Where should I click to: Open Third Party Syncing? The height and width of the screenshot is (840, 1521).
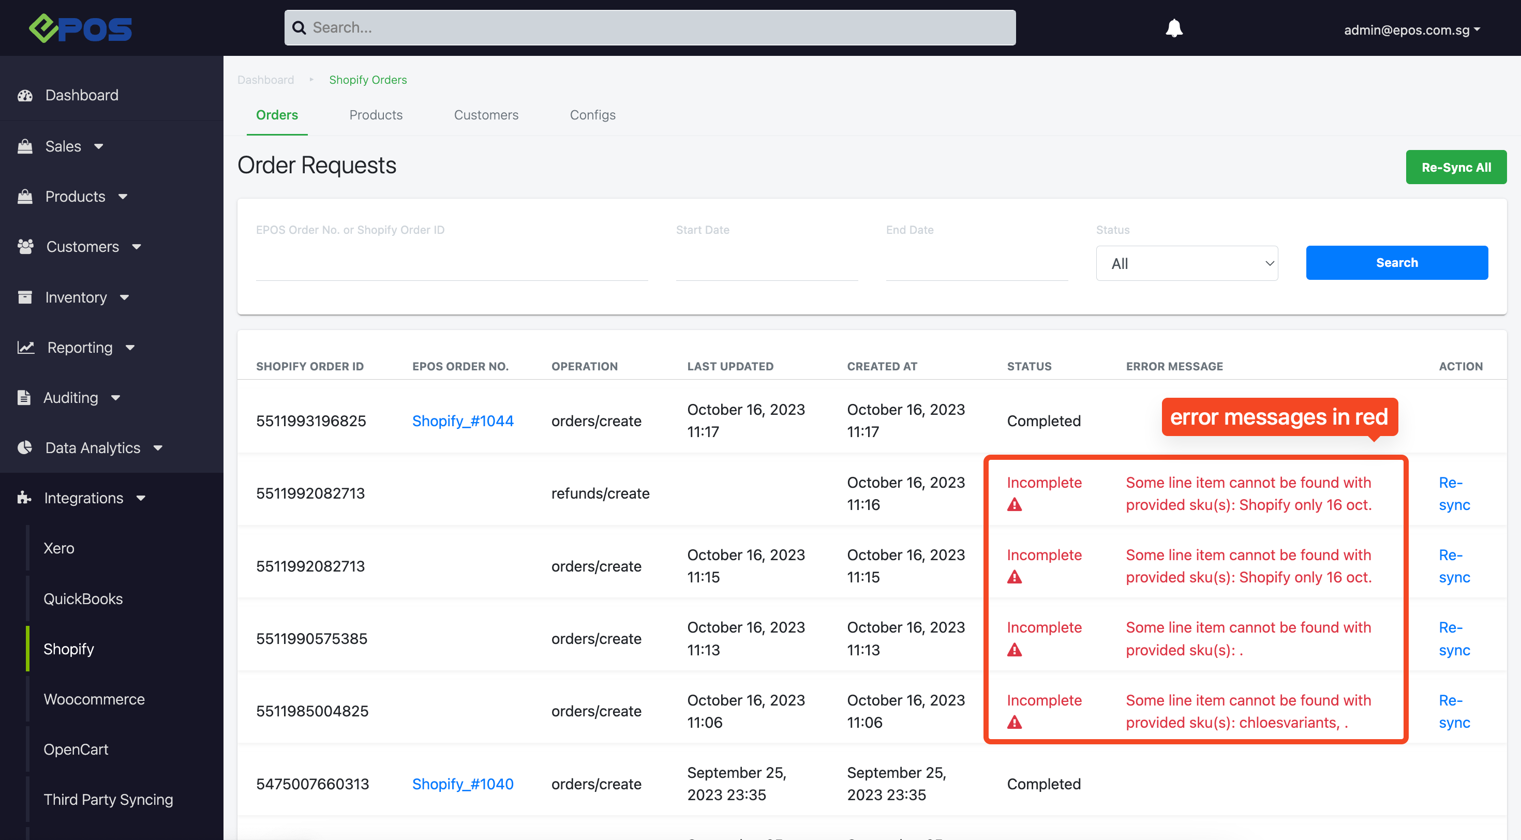pos(108,799)
